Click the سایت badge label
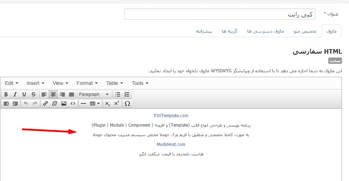The image size is (349, 181). [x=335, y=61]
